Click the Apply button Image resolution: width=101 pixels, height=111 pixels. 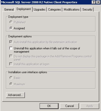click(x=90, y=106)
